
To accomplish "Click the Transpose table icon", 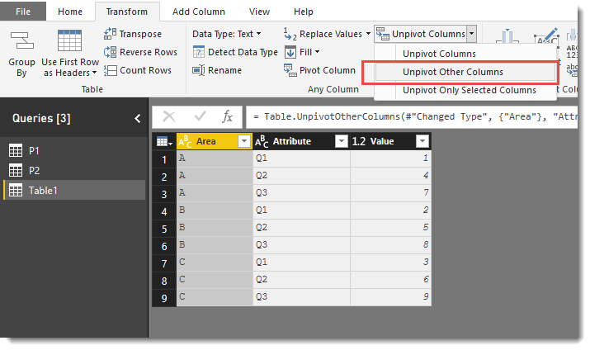I will pos(110,34).
